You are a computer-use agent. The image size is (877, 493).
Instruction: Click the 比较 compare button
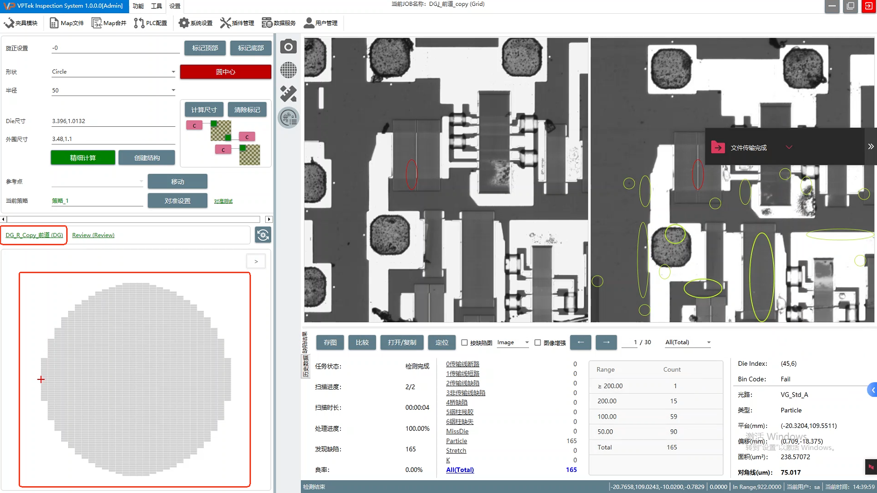click(362, 342)
